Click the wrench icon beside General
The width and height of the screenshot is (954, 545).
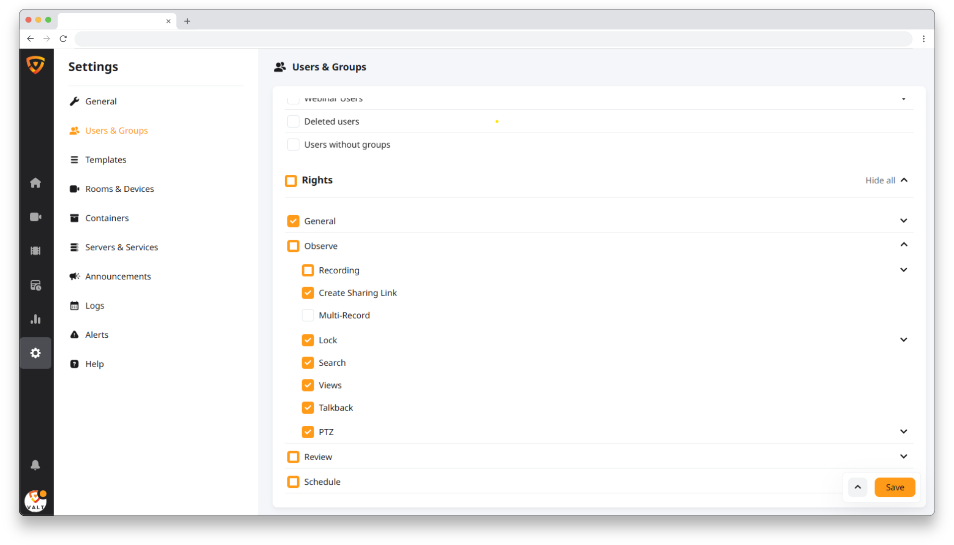75,101
